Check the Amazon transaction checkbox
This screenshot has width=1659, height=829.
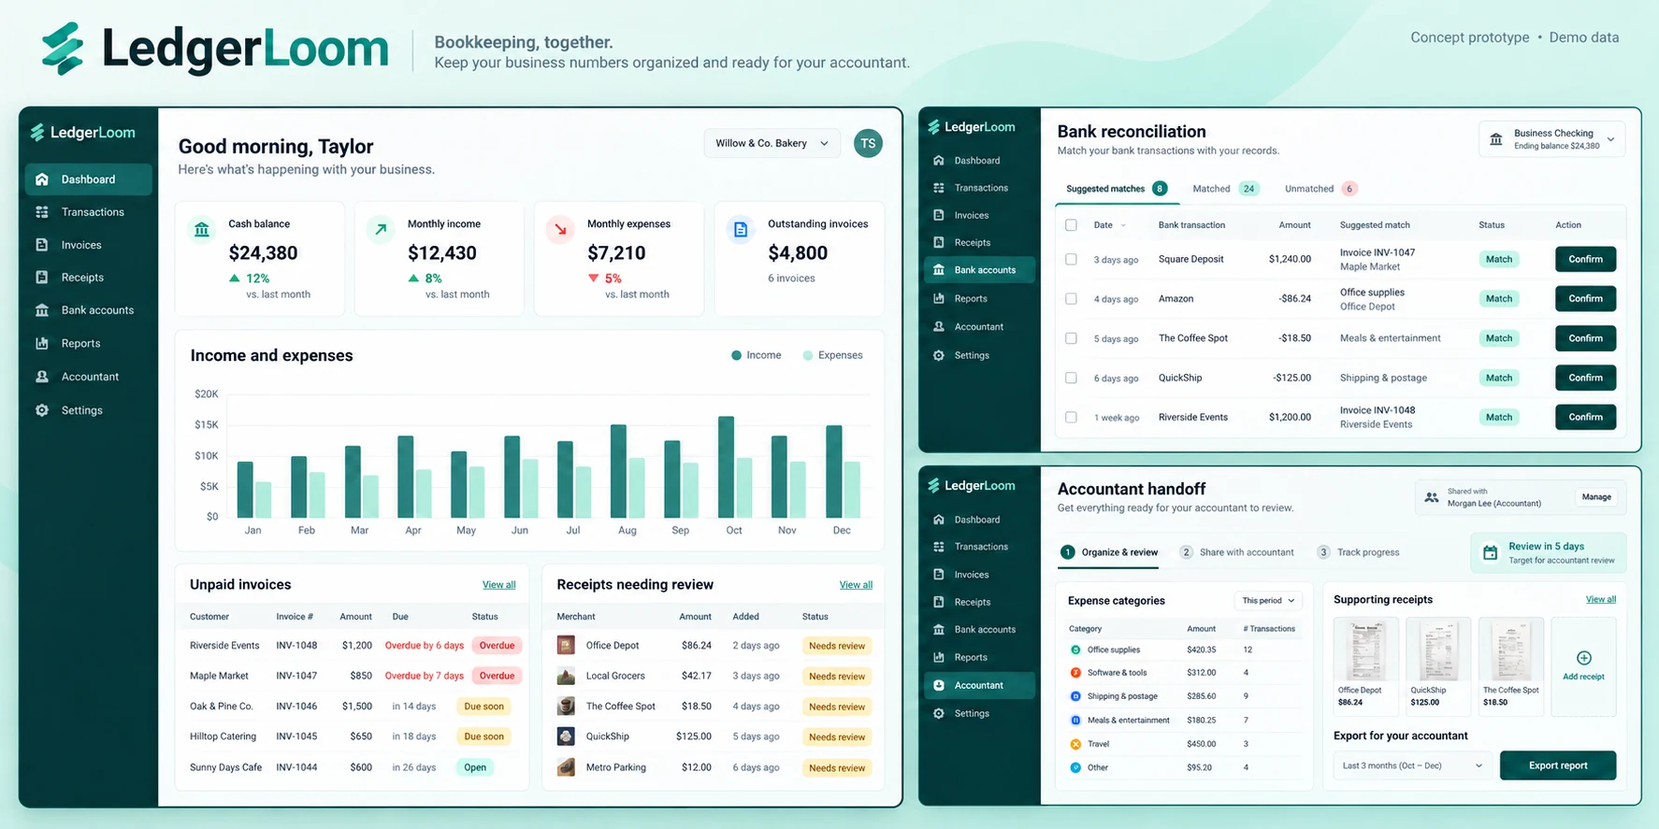click(1071, 299)
